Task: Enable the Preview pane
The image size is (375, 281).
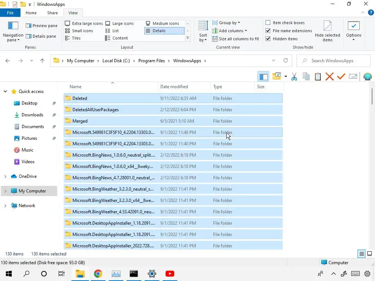Action: [x=41, y=26]
